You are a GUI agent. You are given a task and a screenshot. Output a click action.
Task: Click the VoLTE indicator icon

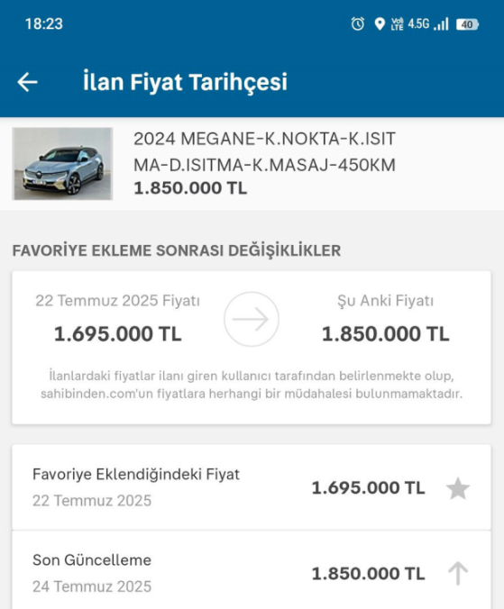[397, 24]
